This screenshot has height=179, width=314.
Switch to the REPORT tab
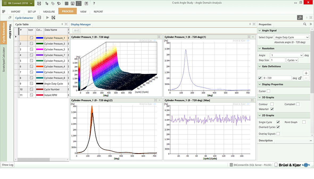click(98, 12)
